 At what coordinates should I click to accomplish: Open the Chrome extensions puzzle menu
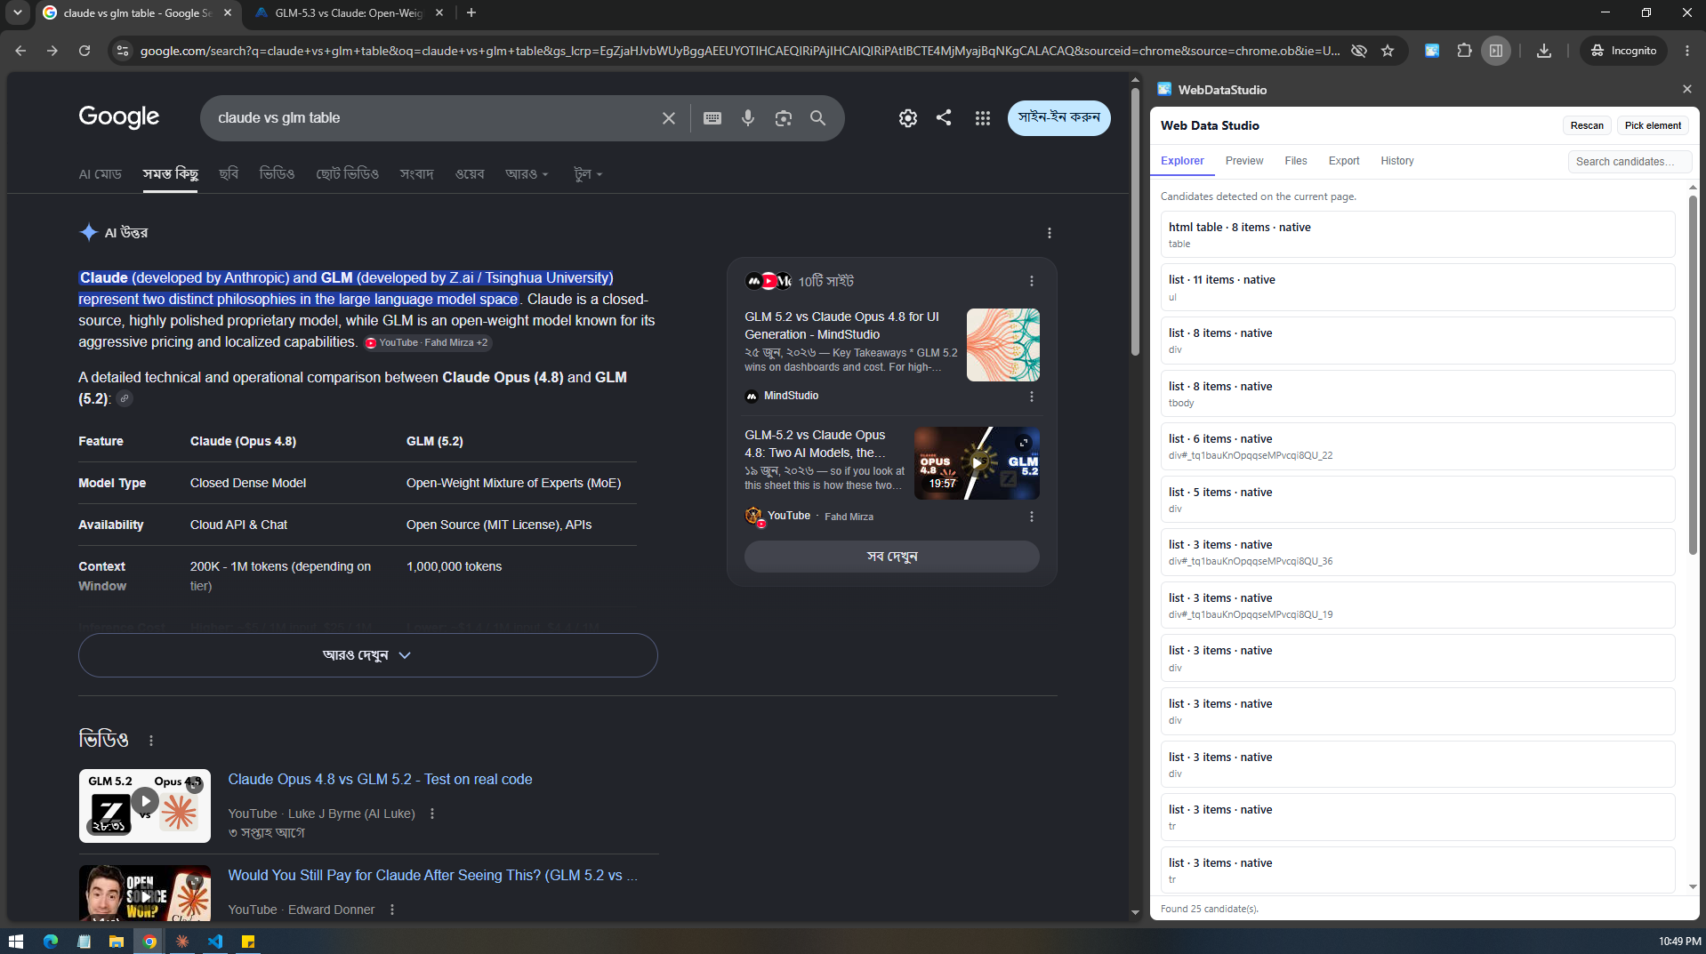tap(1464, 51)
